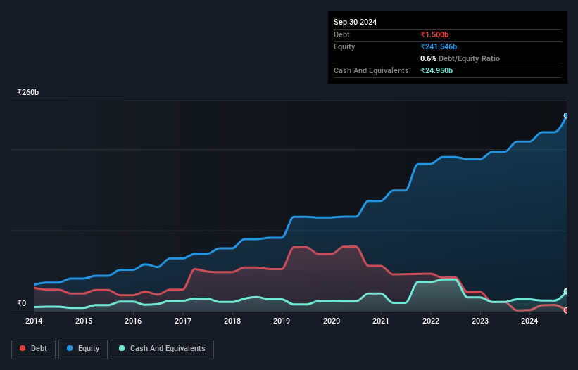Click the blue Equity legend dot
This screenshot has width=578, height=370.
(x=70, y=348)
